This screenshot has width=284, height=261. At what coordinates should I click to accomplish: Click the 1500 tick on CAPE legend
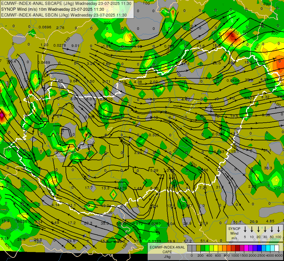pyautogui.click(x=244, y=255)
